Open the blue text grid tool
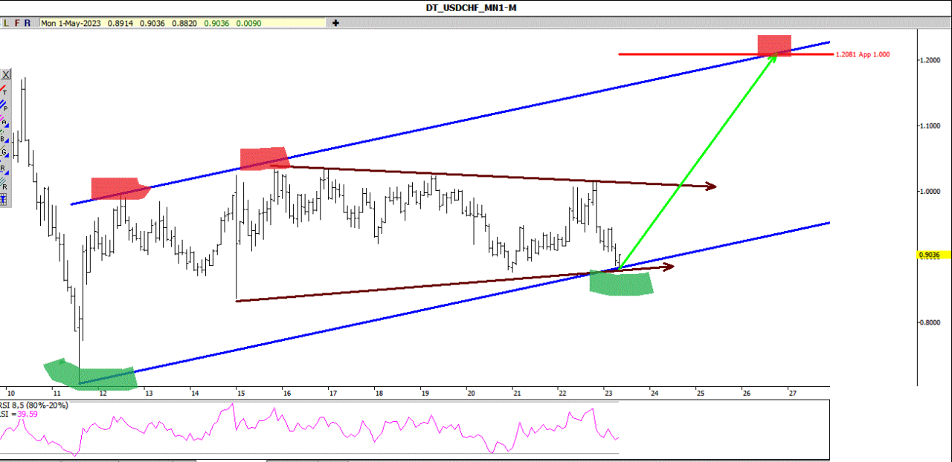 [x=4, y=199]
